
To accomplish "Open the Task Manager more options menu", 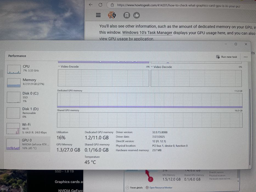I will coord(245,57).
